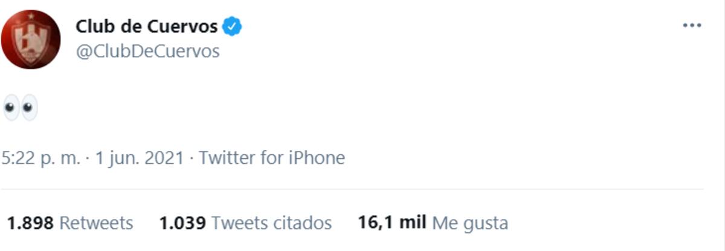Click the Club de Cuervos display name
The height and width of the screenshot is (251, 725).
(147, 26)
